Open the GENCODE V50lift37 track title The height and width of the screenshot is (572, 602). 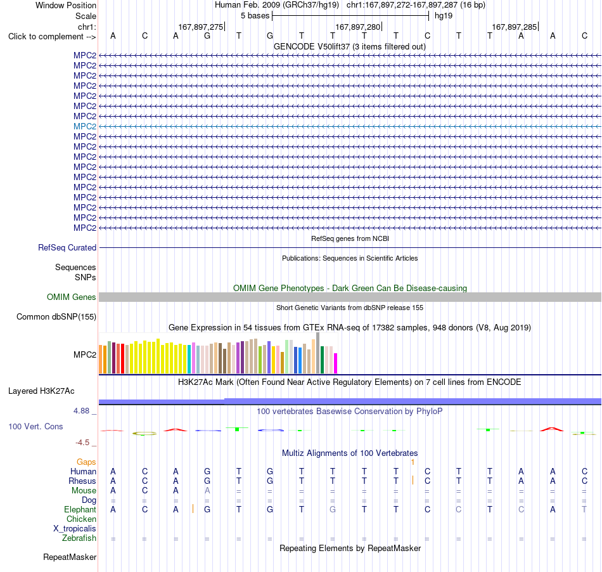click(350, 46)
